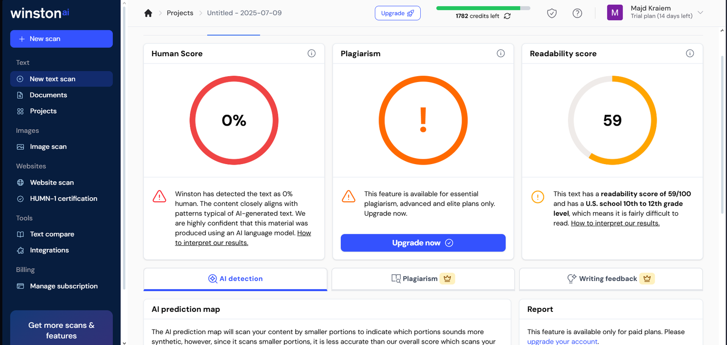Click Plagiarism card info icon

[x=500, y=53]
